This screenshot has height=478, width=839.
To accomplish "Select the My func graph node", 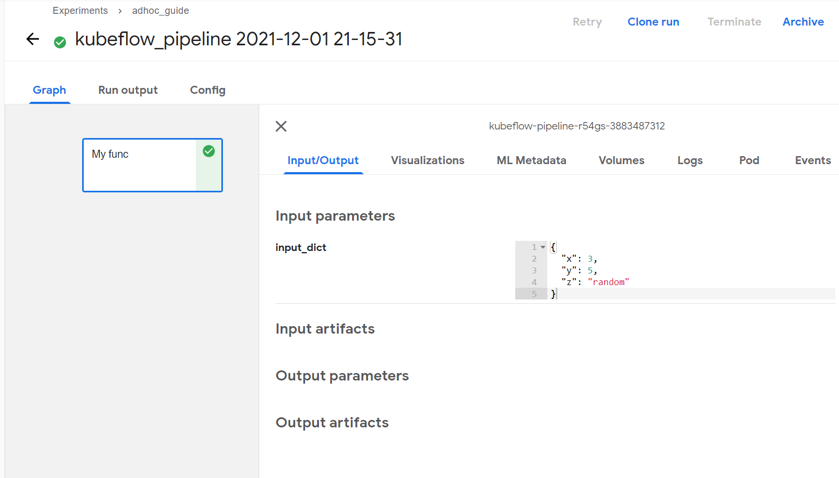I will 140,165.
